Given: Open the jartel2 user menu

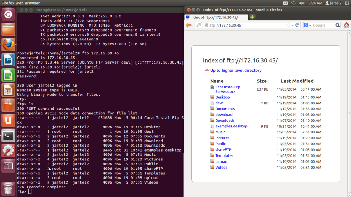Looking at the screenshot, I should point(335,3).
